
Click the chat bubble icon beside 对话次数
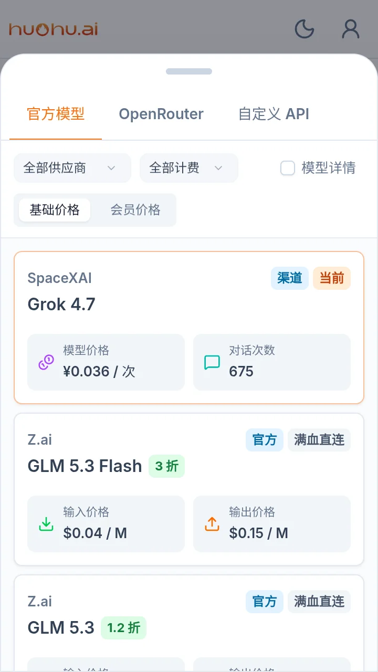click(x=212, y=362)
